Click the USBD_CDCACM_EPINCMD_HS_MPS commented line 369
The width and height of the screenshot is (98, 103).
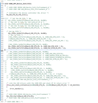tap(39, 57)
